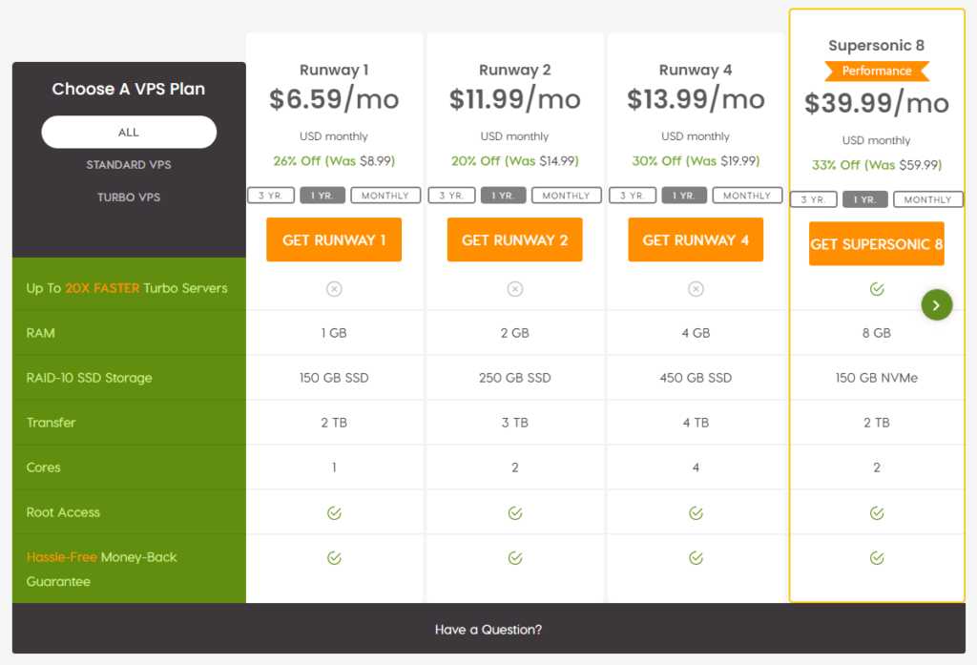Select MONTHLY term for Runway 2
The width and height of the screenshot is (977, 665).
566,195
